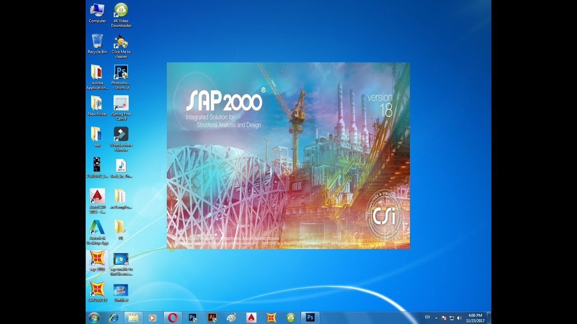The image size is (577, 324).
Task: Launch Adobe Illustrator from taskbar
Action: click(x=212, y=317)
